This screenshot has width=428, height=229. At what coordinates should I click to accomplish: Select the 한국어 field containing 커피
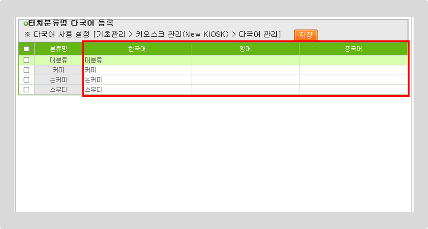coord(137,70)
